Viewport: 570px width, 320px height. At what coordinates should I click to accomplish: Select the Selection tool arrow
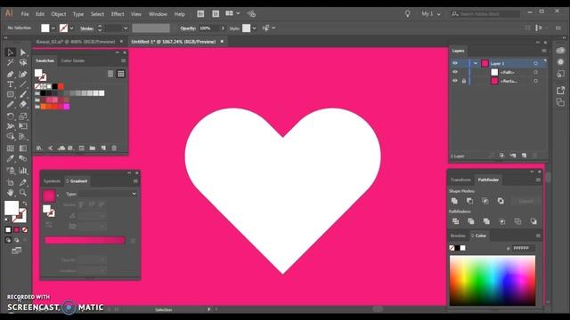tap(10, 52)
